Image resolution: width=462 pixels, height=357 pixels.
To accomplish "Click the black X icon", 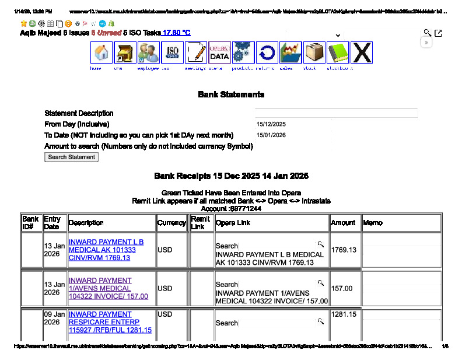I will [362, 53].
